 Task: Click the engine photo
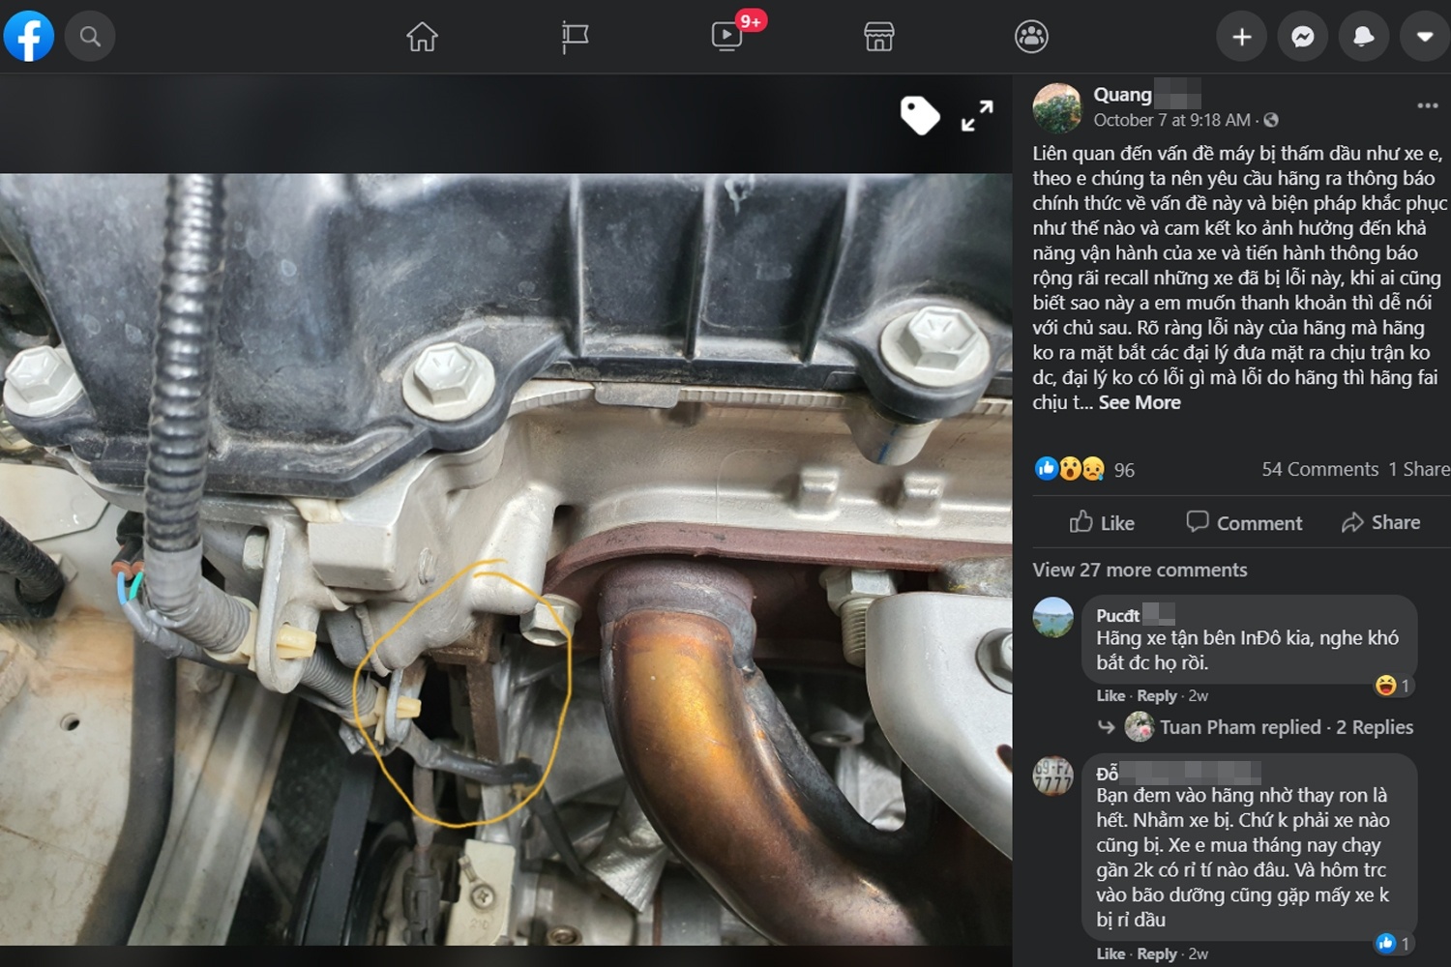click(505, 559)
